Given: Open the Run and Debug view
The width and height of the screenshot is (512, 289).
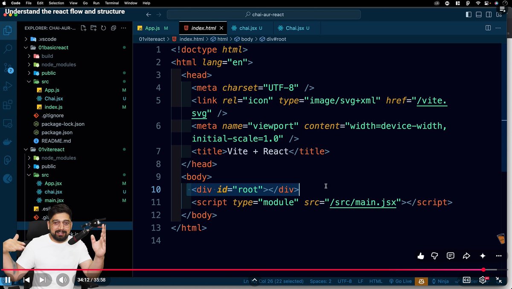Looking at the screenshot, I should pyautogui.click(x=8, y=86).
